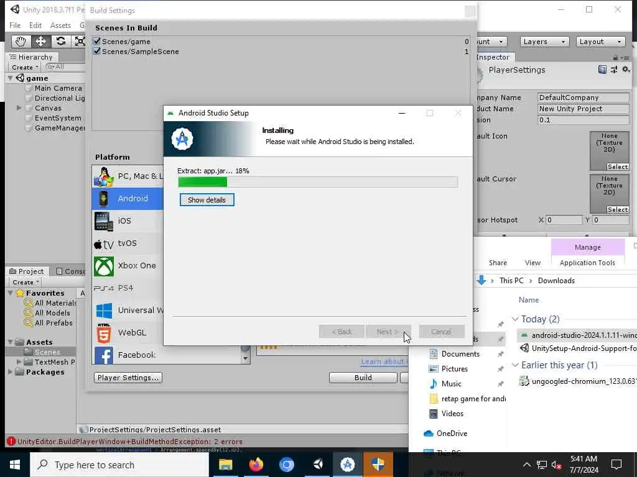Click the WebGL HTML5 icon
The height and width of the screenshot is (477, 637).
click(x=104, y=333)
